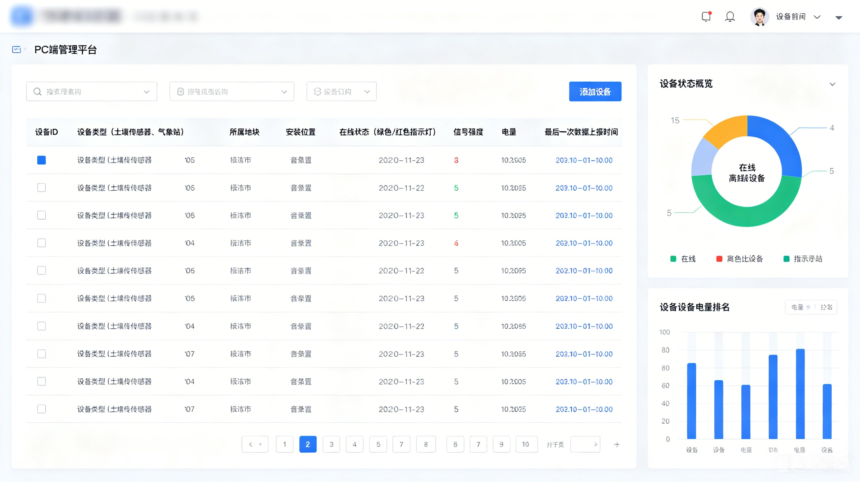The width and height of the screenshot is (860, 482).
Task: Check the row 104 dated 2020-11-22
Action: (x=42, y=326)
